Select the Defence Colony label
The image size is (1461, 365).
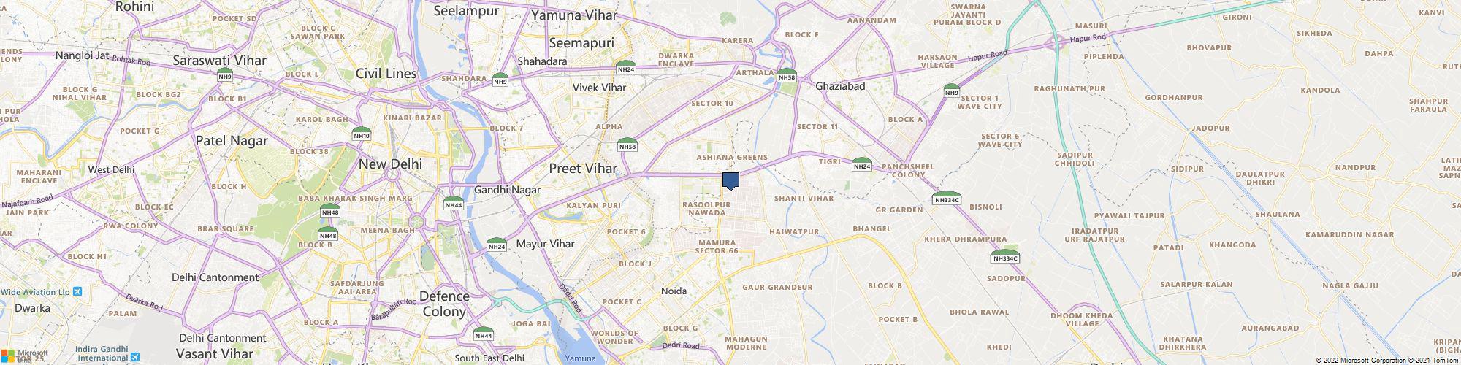(444, 304)
